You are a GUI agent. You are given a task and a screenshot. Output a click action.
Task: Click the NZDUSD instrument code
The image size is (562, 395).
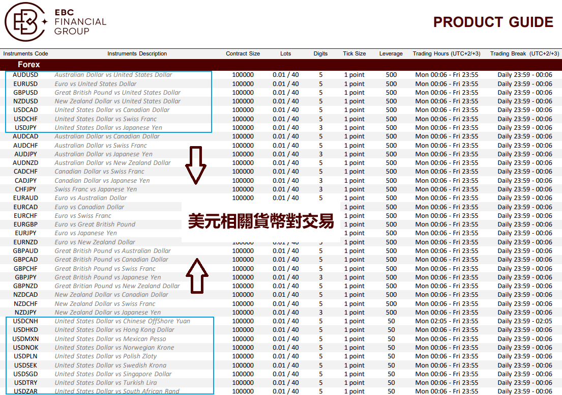pos(25,101)
